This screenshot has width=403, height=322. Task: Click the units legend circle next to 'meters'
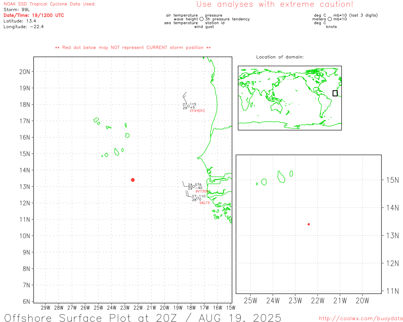point(330,19)
